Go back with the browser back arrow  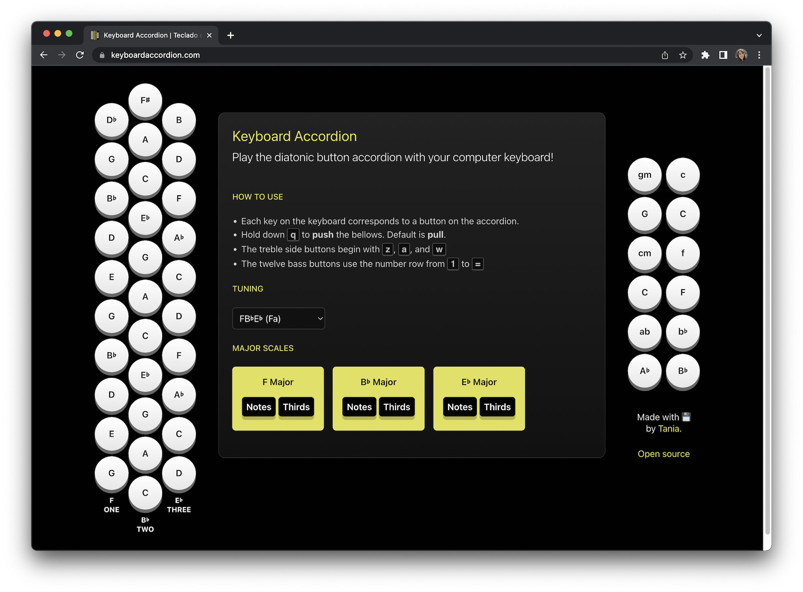(x=44, y=55)
